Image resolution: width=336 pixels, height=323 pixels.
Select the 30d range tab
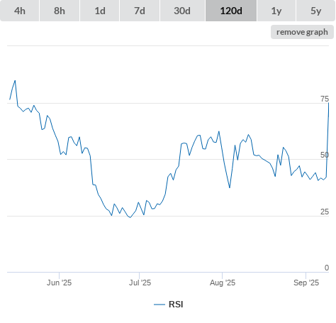[x=182, y=11]
